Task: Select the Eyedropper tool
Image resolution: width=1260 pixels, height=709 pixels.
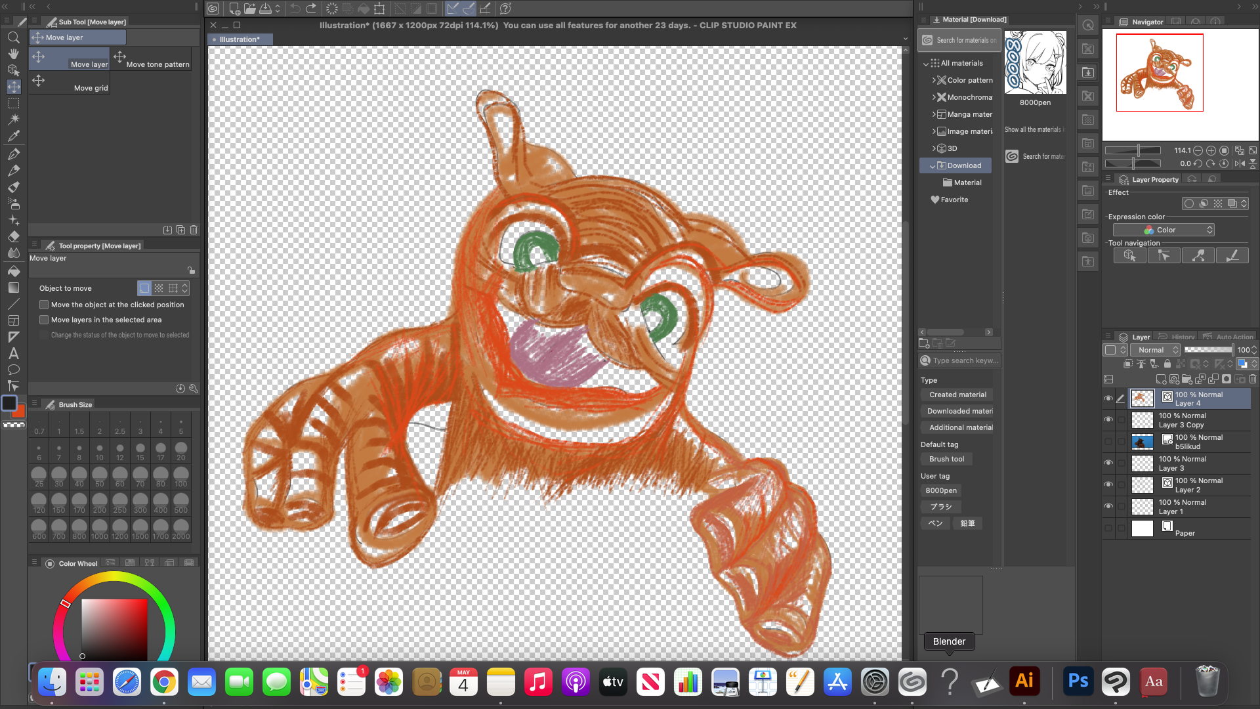Action: [x=13, y=136]
